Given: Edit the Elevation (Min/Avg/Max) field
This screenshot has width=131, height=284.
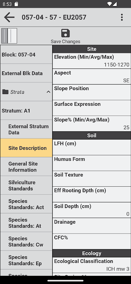Looking at the screenshot, I should coord(92,61).
